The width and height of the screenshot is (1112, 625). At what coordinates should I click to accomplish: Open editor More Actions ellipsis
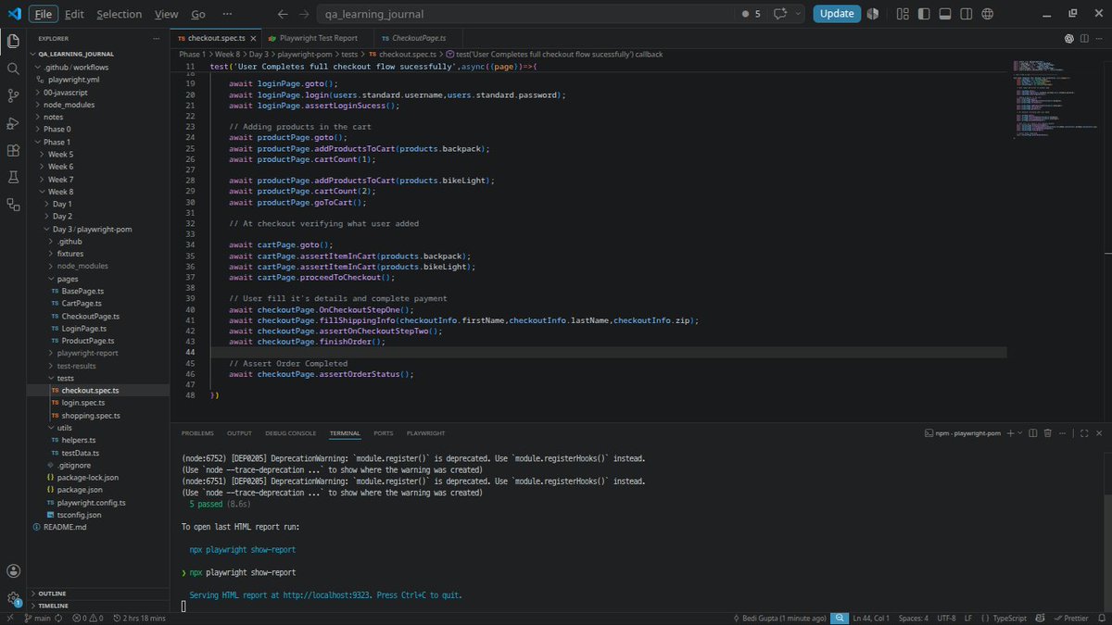(x=1099, y=38)
